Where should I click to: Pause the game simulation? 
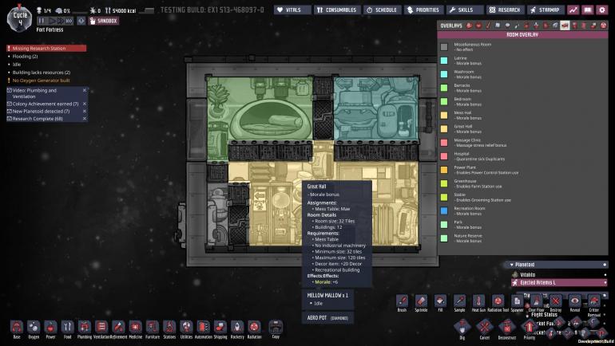coord(42,21)
